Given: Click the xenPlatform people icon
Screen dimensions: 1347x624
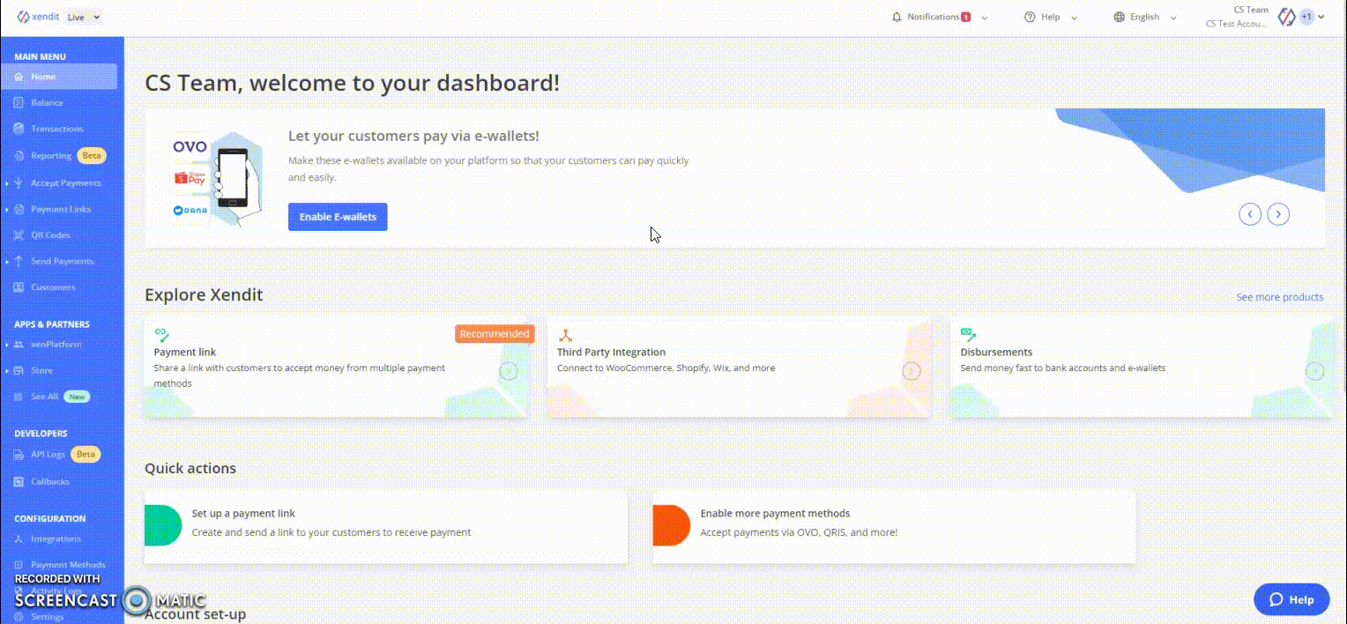Looking at the screenshot, I should (x=19, y=345).
